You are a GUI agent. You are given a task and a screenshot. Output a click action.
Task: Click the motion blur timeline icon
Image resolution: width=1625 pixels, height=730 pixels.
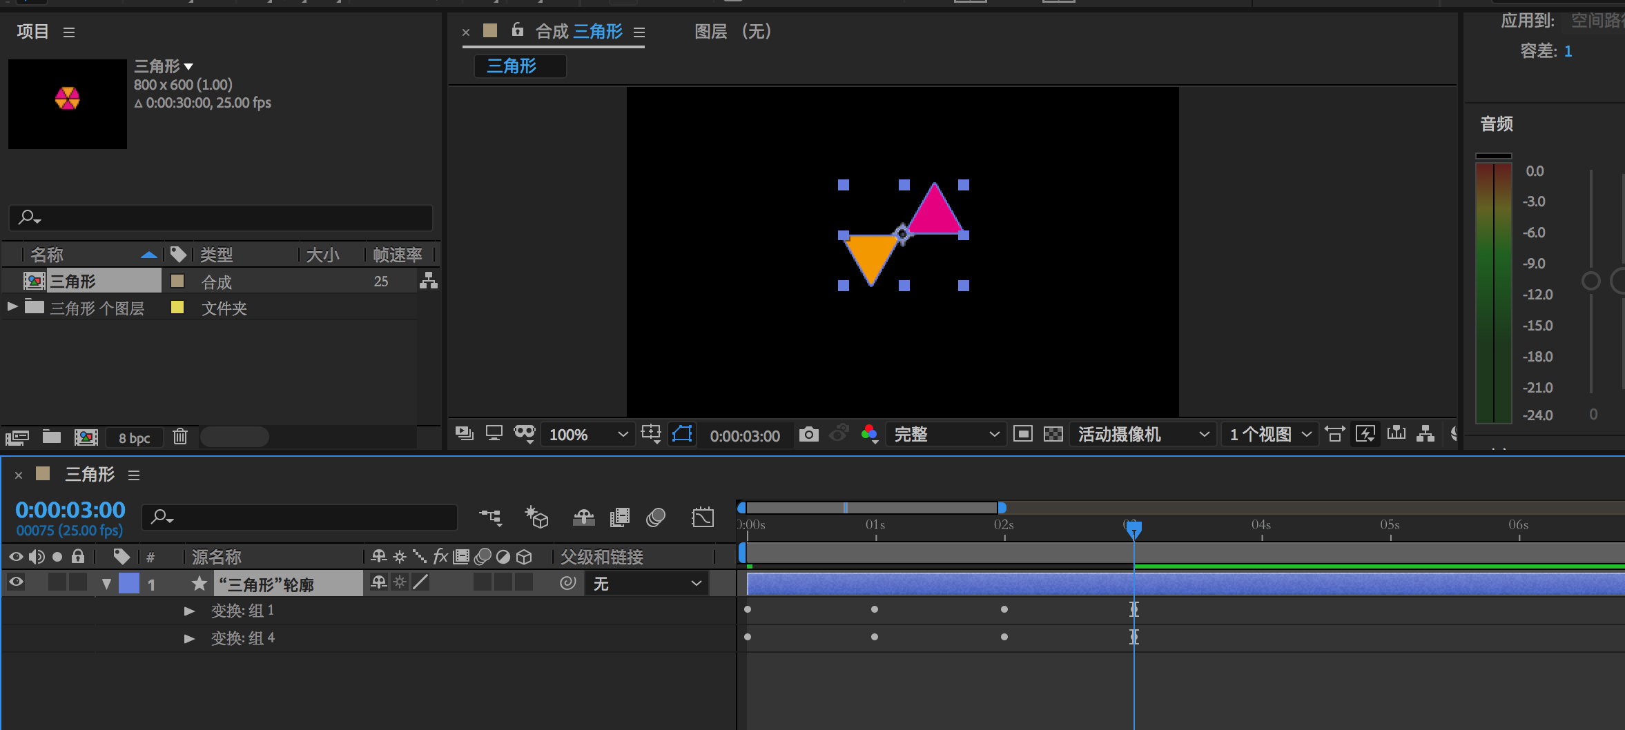pyautogui.click(x=656, y=517)
